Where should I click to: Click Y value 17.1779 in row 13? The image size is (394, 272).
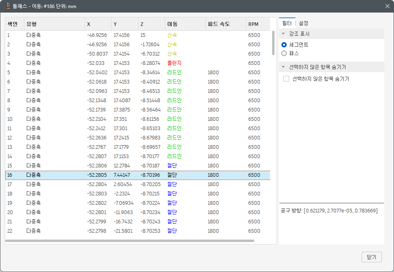[x=121, y=147]
